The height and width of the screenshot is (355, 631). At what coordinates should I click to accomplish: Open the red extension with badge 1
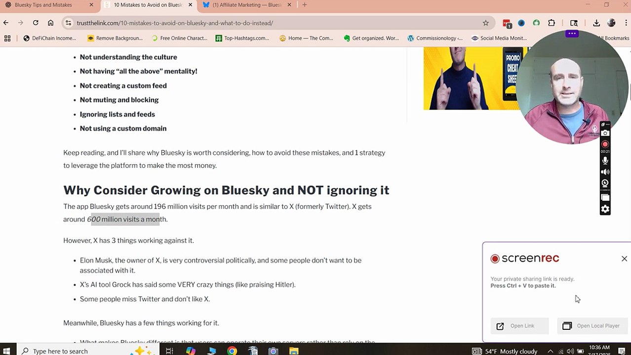(x=507, y=23)
